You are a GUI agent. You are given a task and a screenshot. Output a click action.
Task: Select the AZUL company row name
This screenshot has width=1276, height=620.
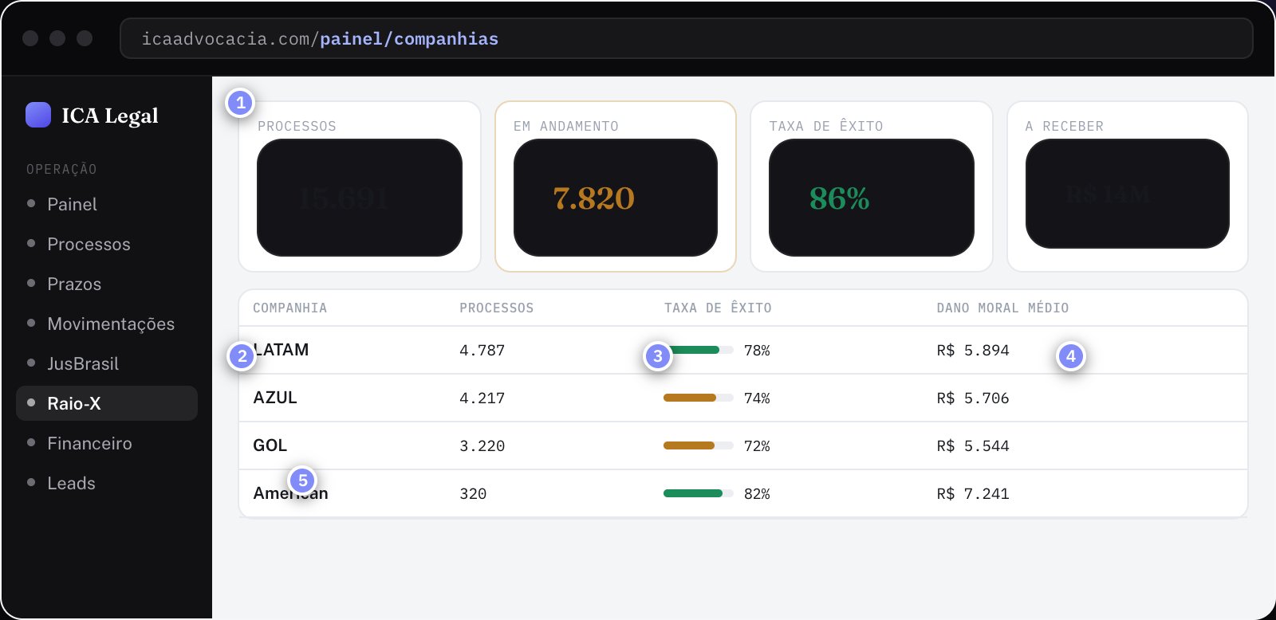click(275, 398)
